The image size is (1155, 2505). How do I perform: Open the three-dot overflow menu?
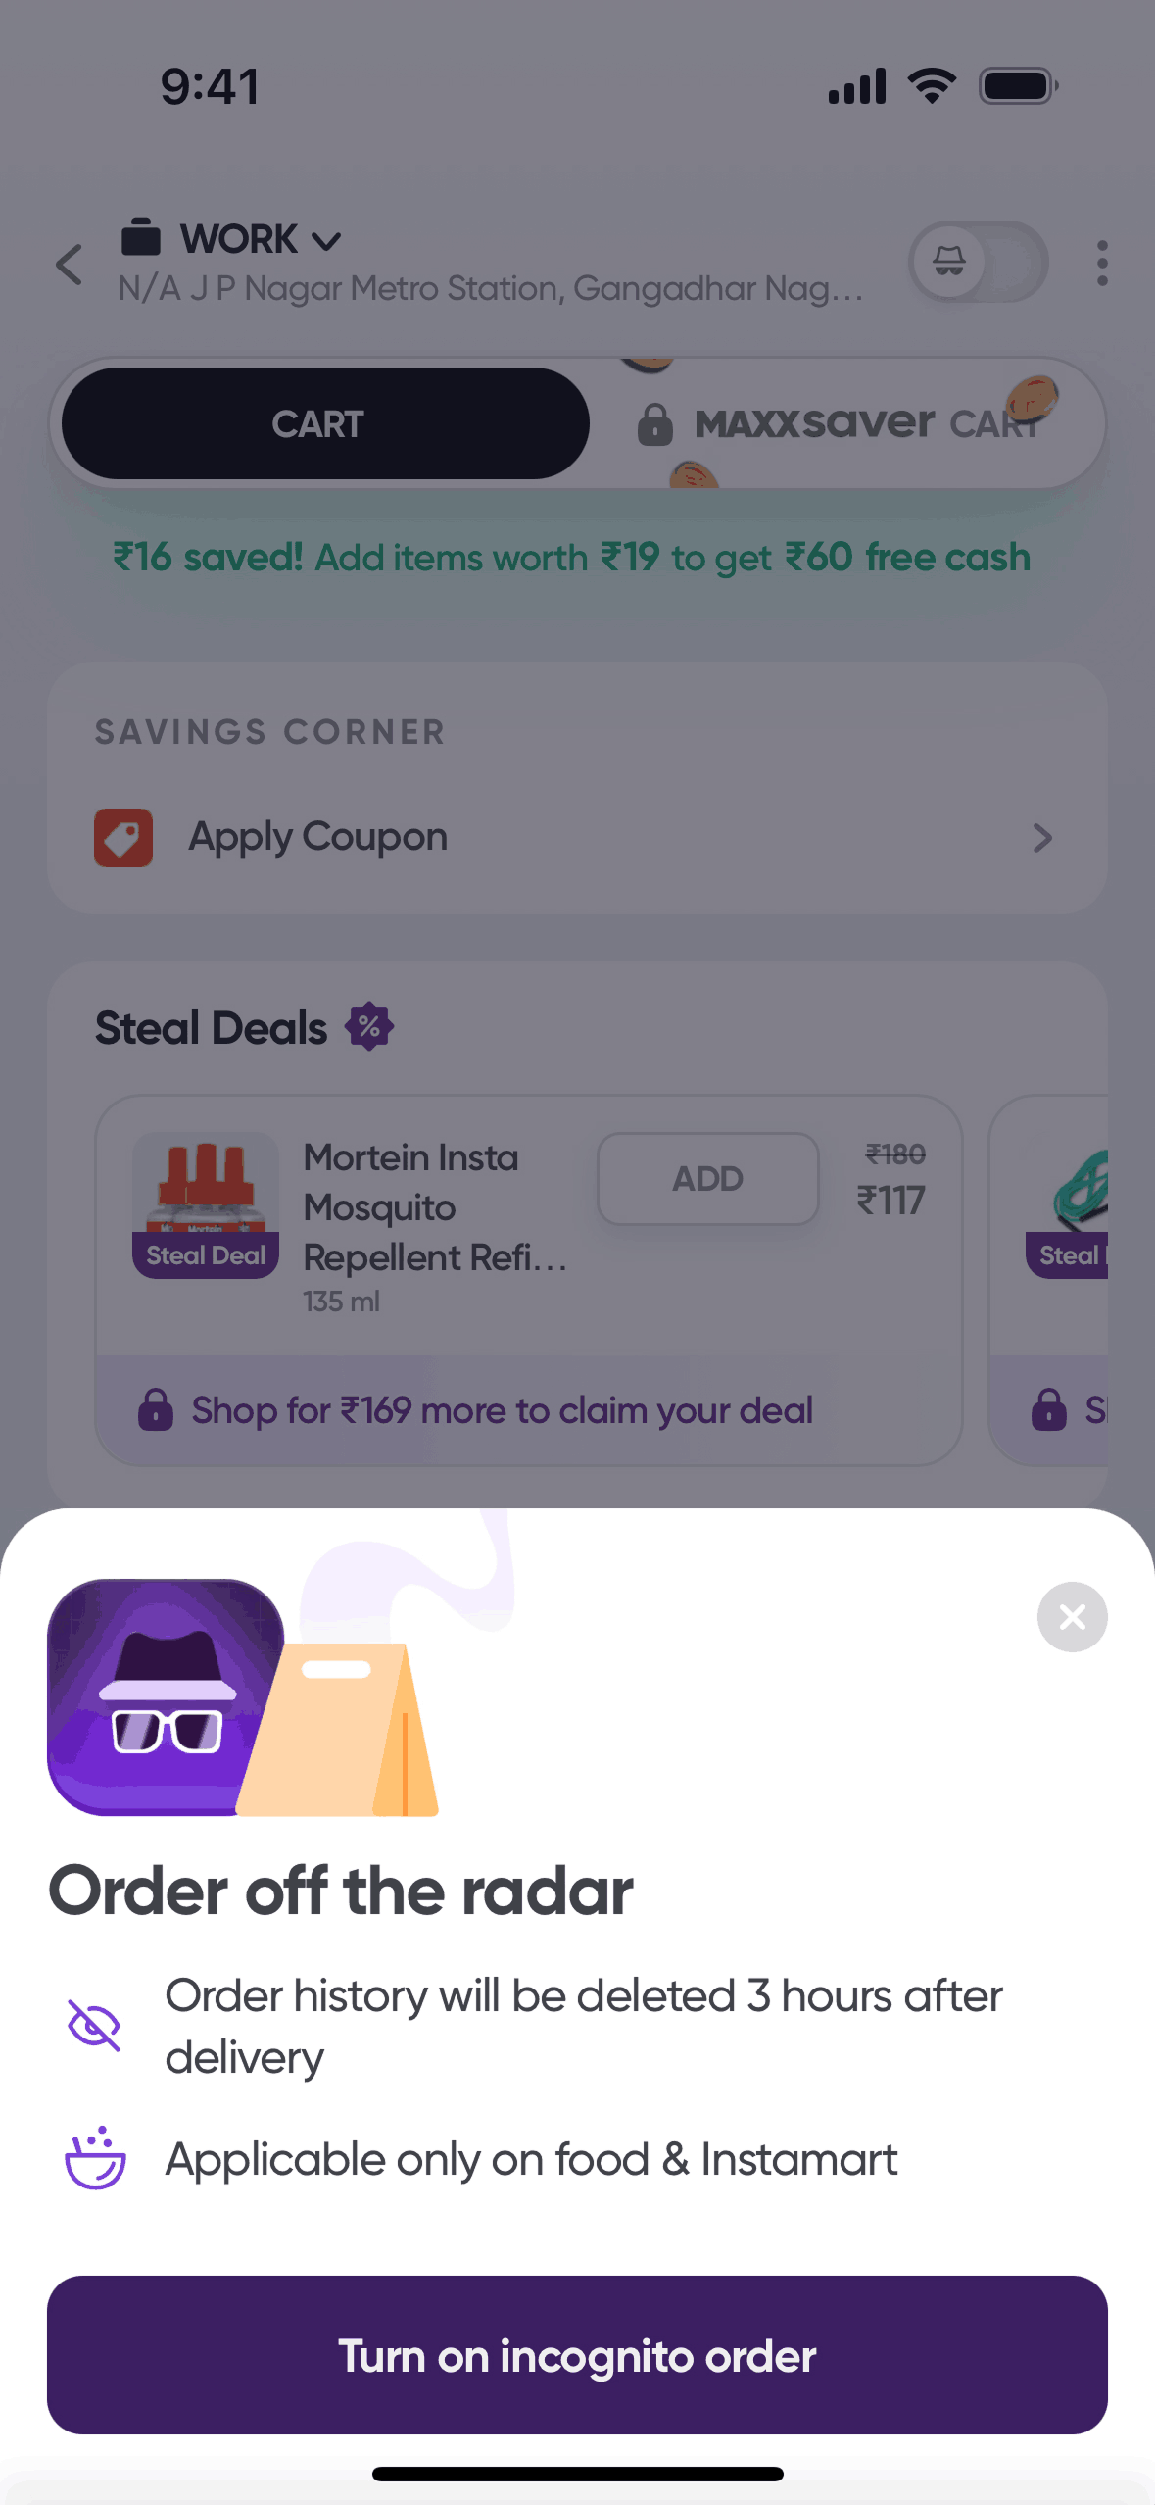coord(1102,263)
